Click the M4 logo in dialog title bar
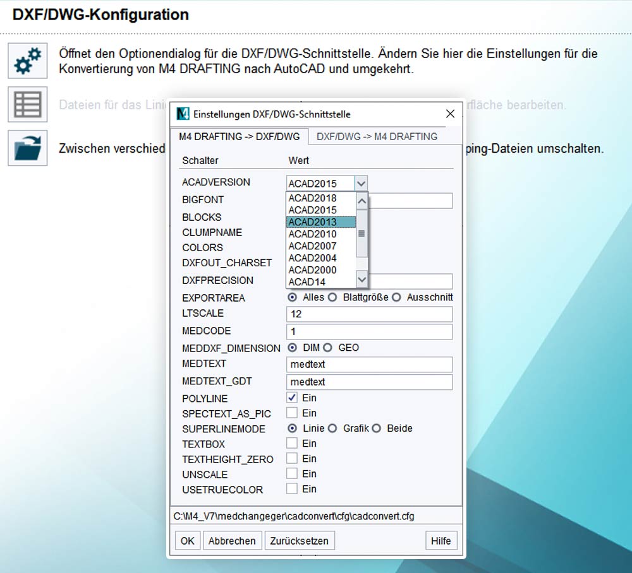This screenshot has width=632, height=573. [183, 114]
